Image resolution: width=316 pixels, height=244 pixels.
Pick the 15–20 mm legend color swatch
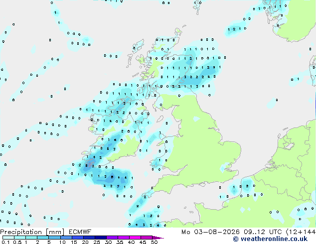pyautogui.click(x=78, y=238)
